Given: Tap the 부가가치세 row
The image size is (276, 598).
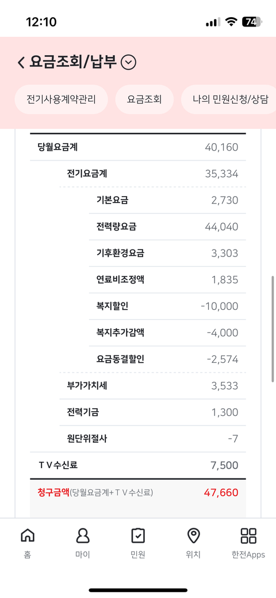Looking at the screenshot, I should coord(152,386).
